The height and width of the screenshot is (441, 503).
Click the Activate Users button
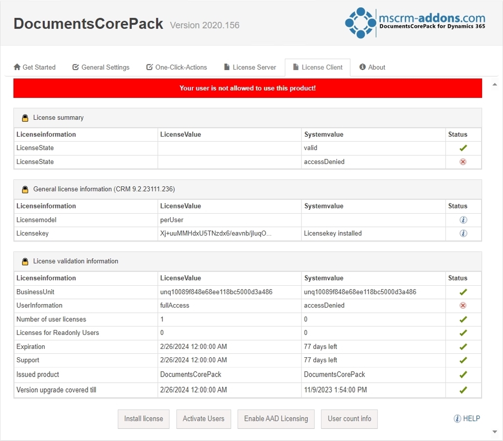pyautogui.click(x=204, y=419)
